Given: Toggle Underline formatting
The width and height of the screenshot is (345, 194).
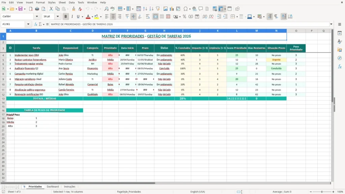Looking at the screenshot, I should click(78, 17).
